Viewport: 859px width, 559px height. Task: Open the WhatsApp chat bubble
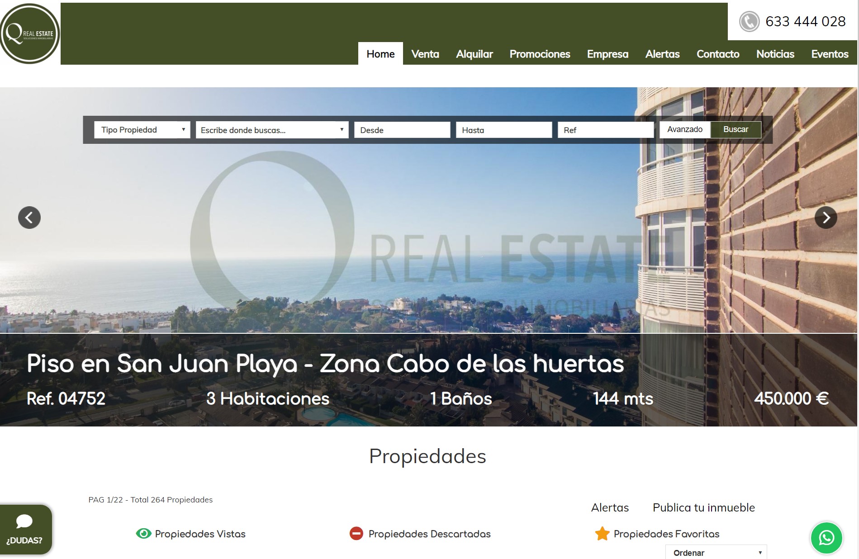[826, 538]
